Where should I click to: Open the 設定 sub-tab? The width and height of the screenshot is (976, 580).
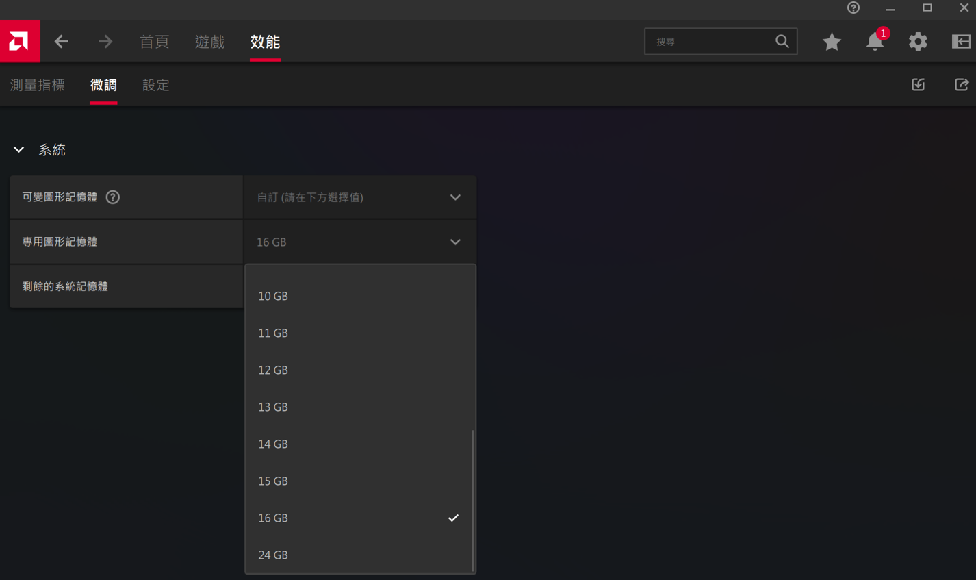(x=155, y=85)
